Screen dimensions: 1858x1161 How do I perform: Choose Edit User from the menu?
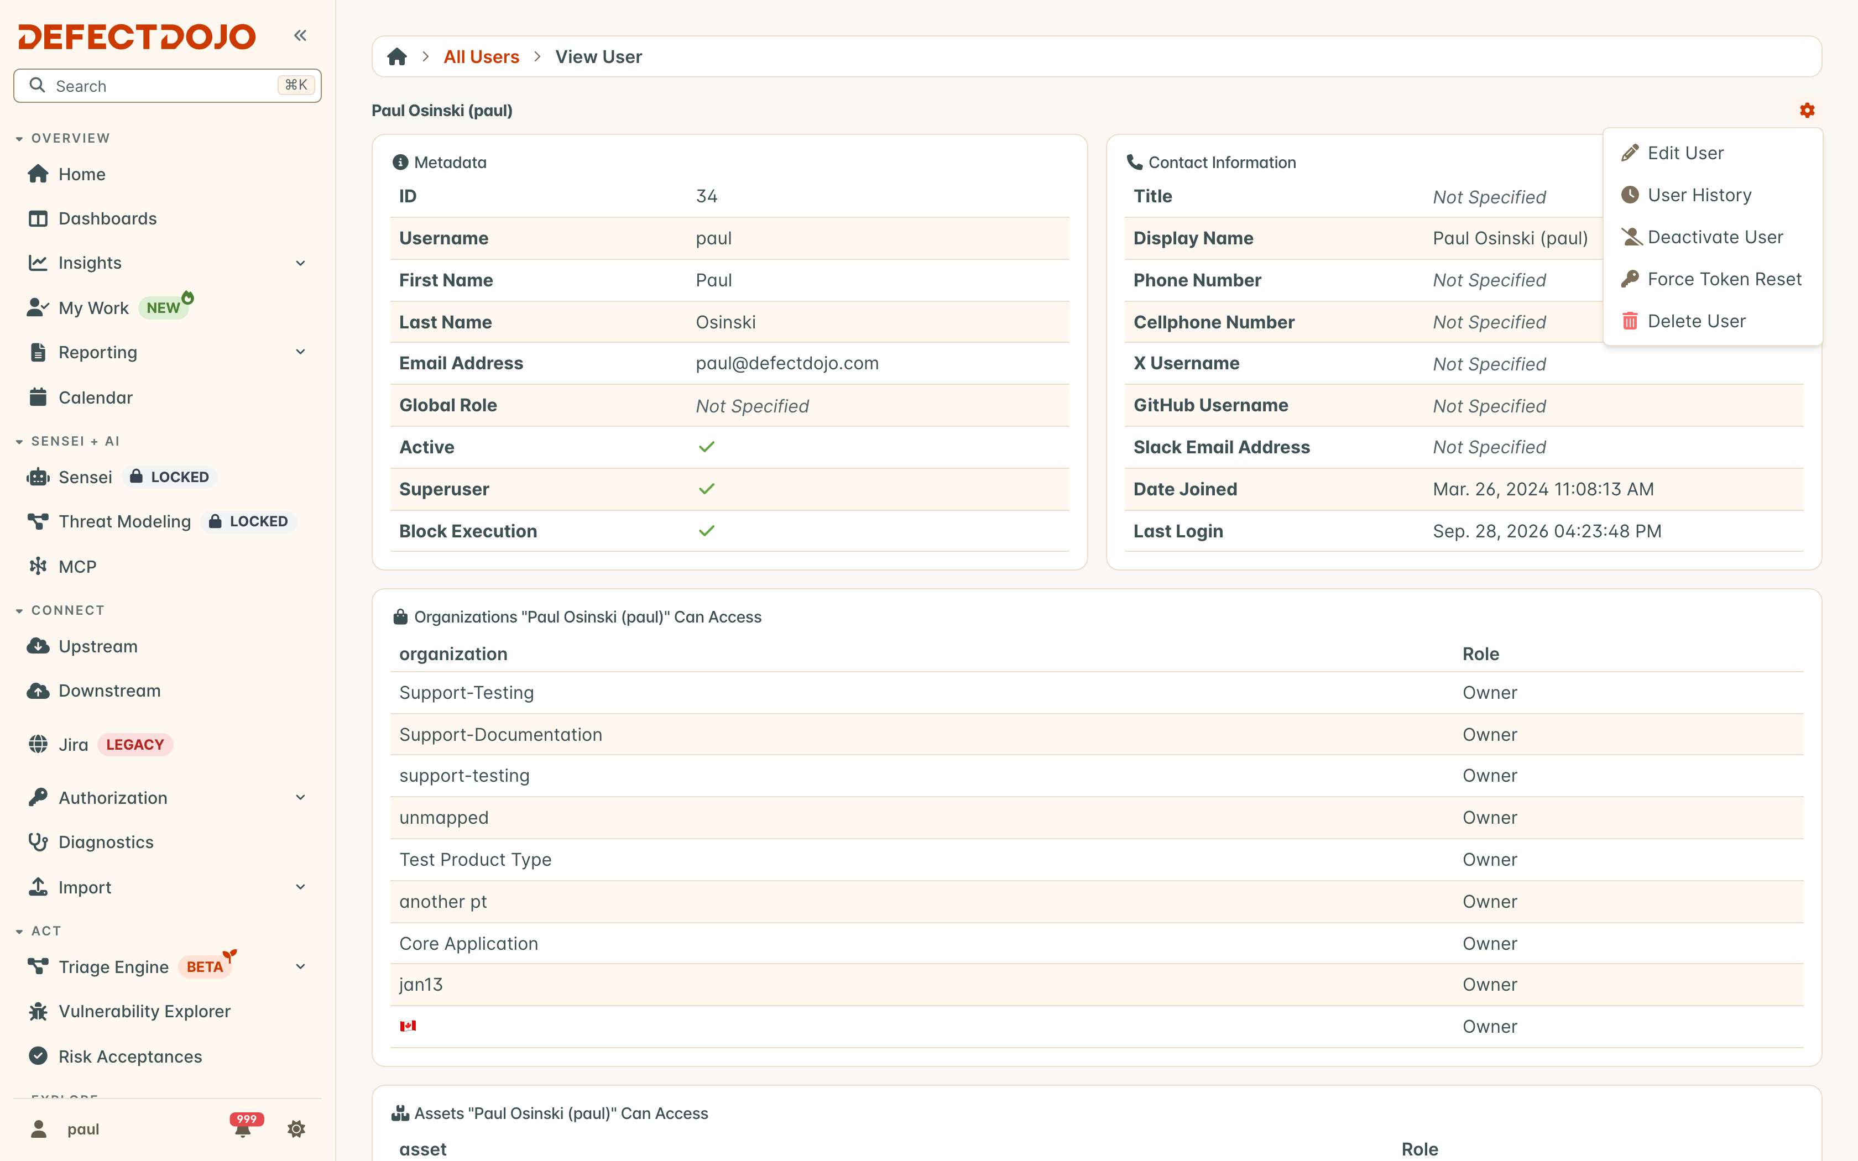1712,154
